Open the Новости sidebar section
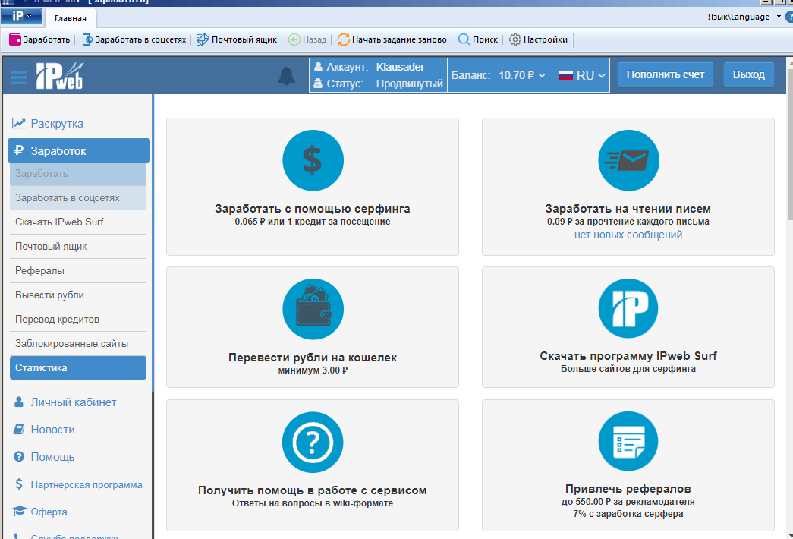This screenshot has width=793, height=539. pos(44,430)
